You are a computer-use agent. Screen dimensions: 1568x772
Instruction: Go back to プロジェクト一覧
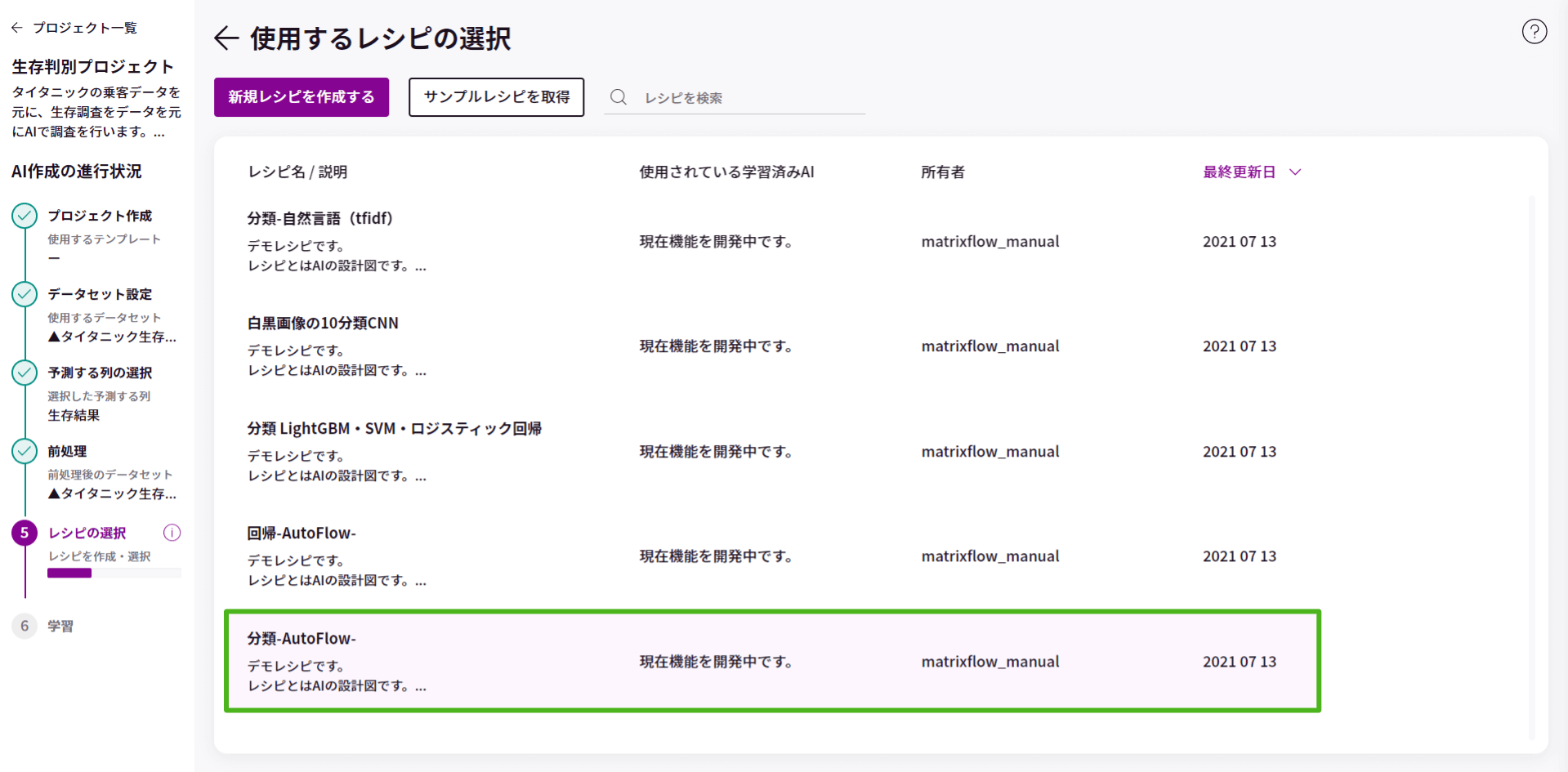(x=85, y=28)
